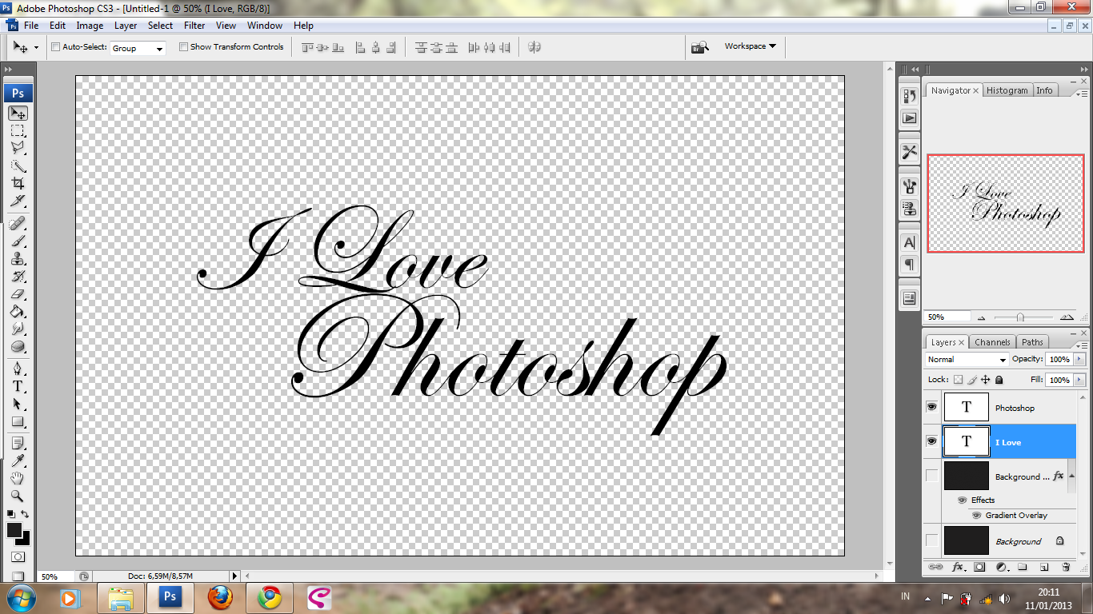Show the Background copy layer

coord(931,476)
